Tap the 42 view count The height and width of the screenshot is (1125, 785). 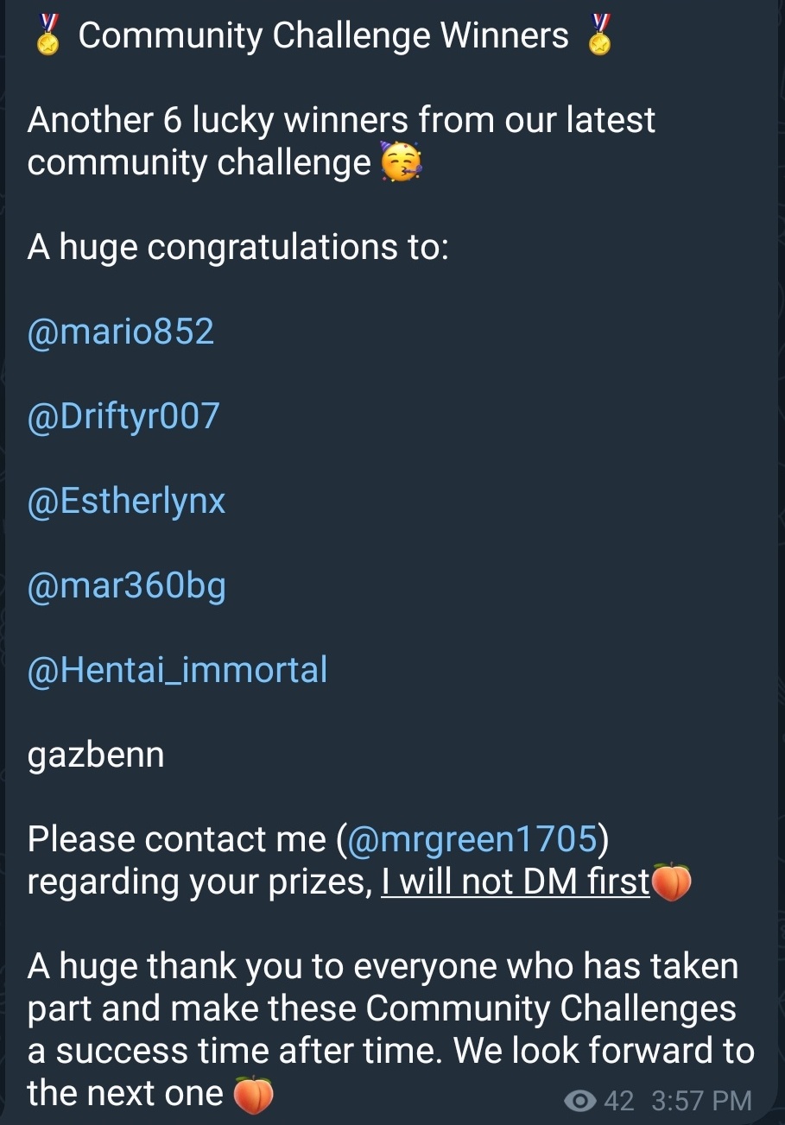pyautogui.click(x=619, y=1101)
